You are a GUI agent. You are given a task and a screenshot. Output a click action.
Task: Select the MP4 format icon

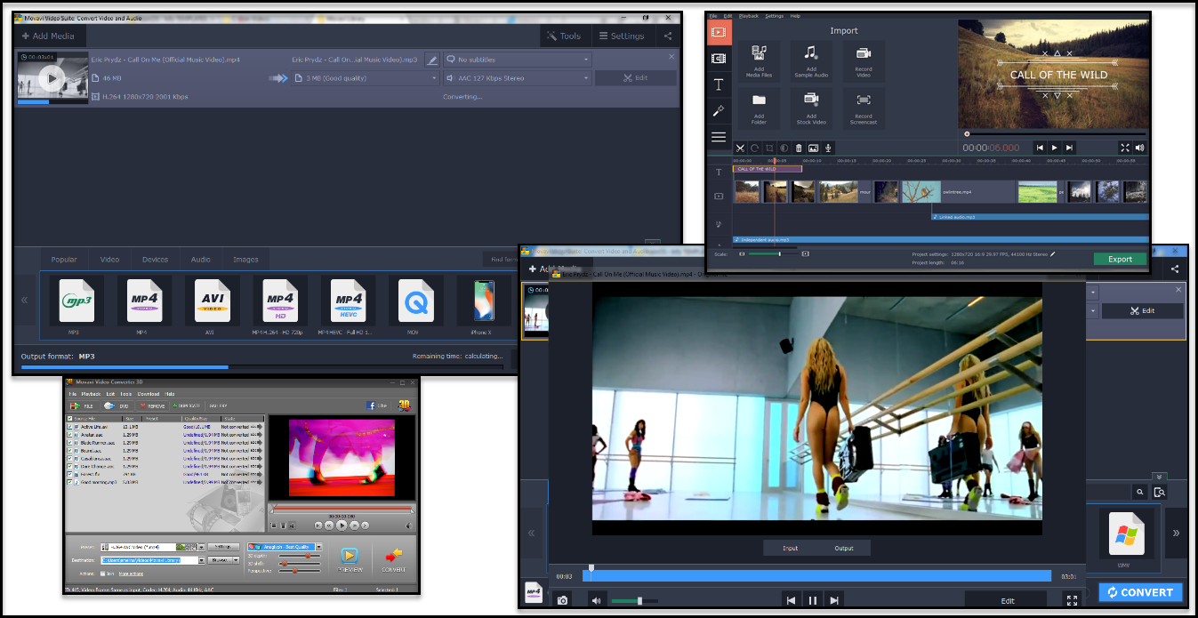pyautogui.click(x=142, y=301)
